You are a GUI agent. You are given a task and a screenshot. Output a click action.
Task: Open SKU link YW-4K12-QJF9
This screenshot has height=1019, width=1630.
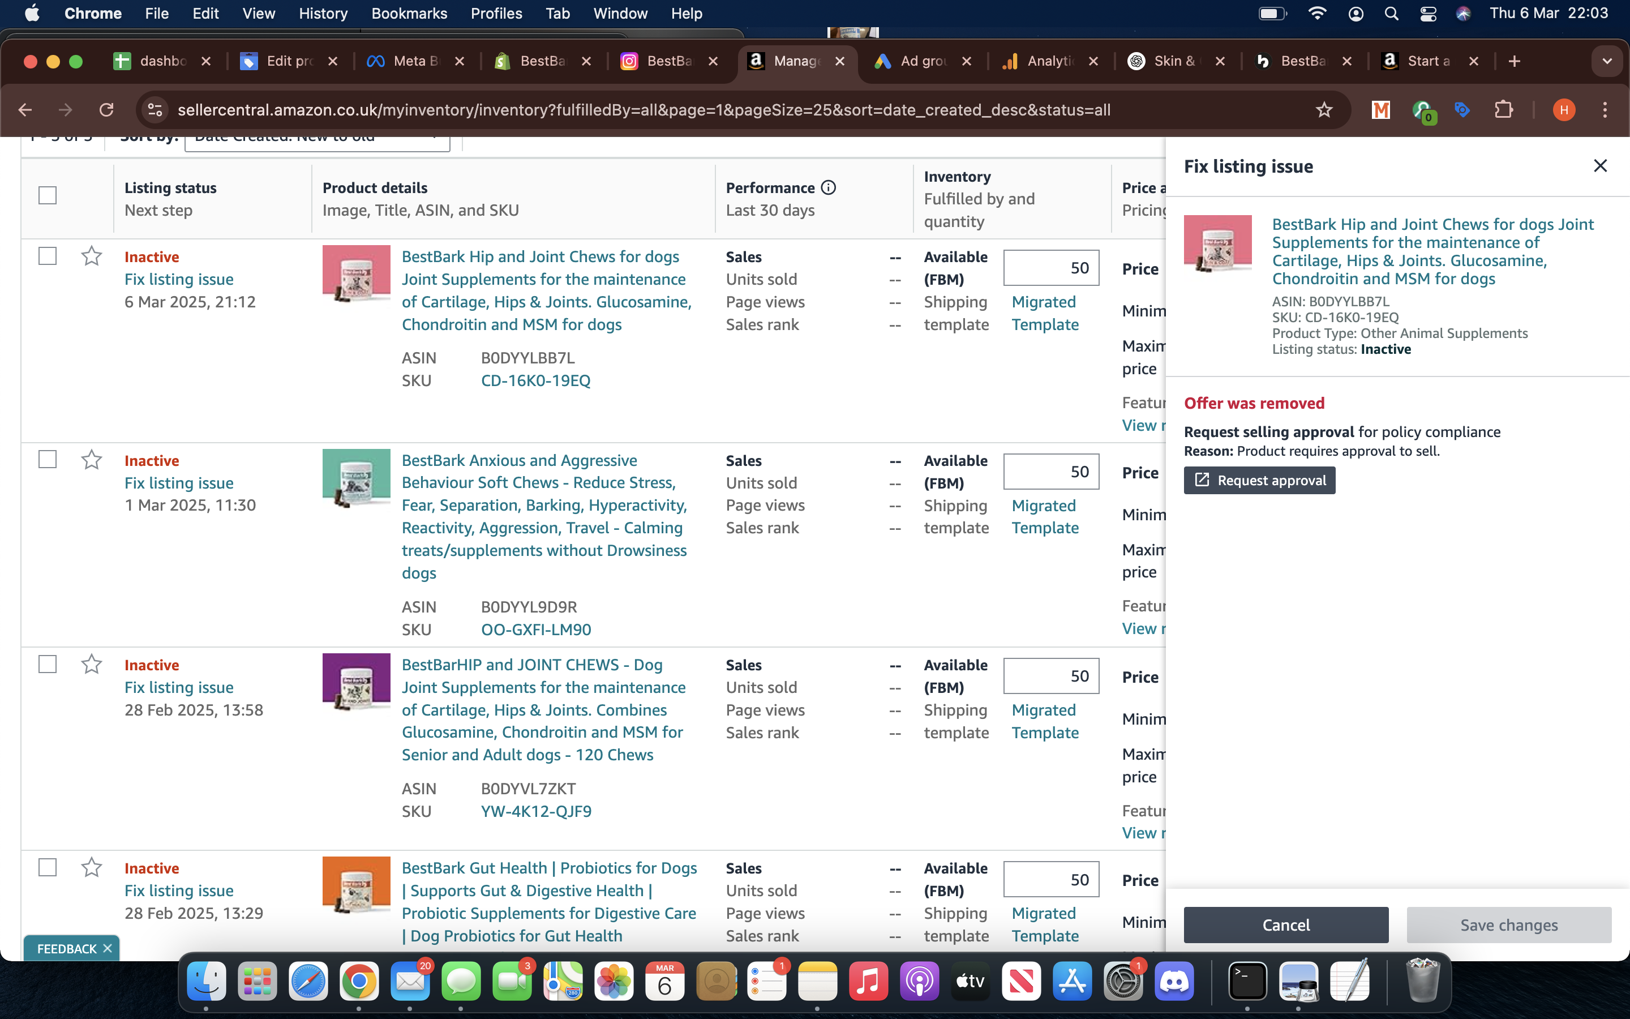tap(536, 811)
